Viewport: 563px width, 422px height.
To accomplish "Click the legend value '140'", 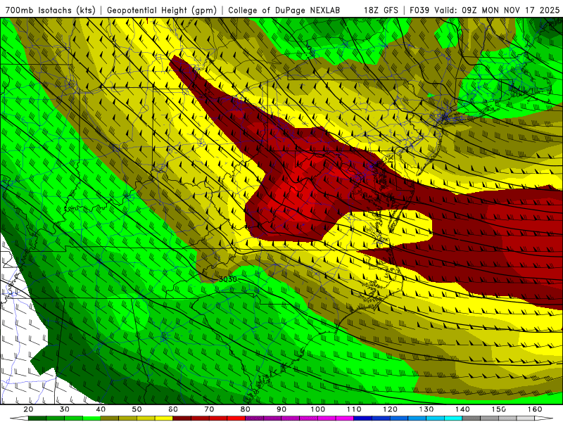I will tap(462, 409).
